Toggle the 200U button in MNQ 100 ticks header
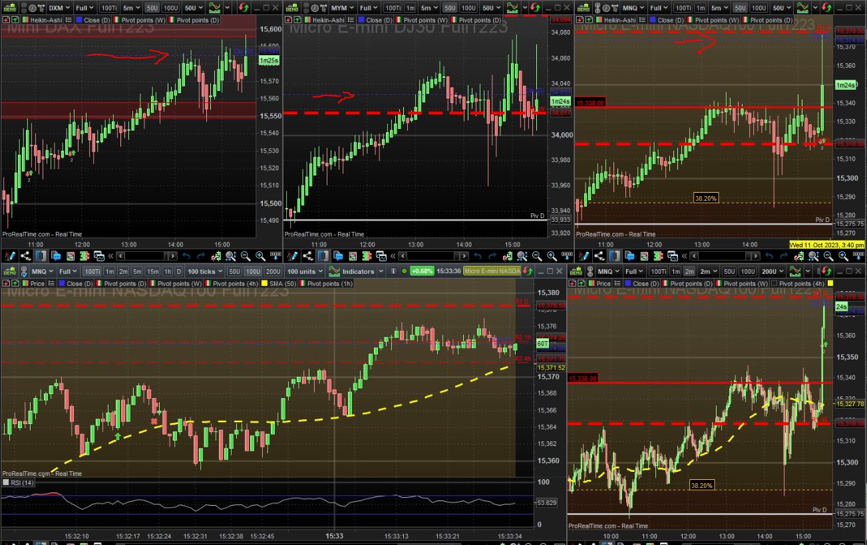 [273, 271]
